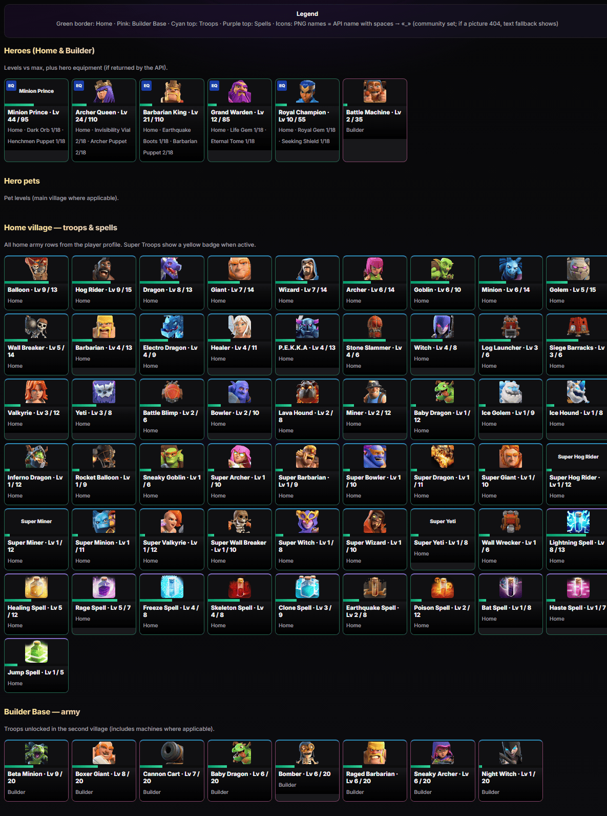Click the EQ badge on Minion Prince card
Image resolution: width=607 pixels, height=816 pixels.
coord(11,86)
